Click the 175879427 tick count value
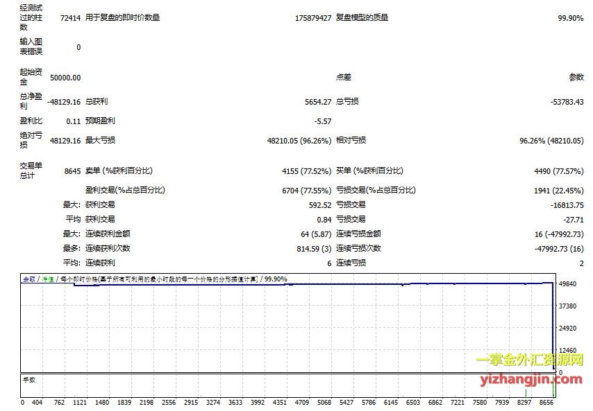593x411 pixels. coord(312,18)
